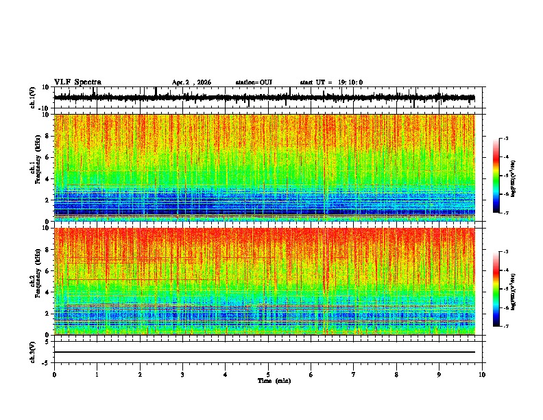Viewport: 543px width, 420px height.
Task: Click the flat ch.3 voltage trace line
Action: click(265, 352)
